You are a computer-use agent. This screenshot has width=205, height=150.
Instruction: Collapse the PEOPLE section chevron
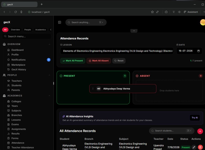point(49,75)
